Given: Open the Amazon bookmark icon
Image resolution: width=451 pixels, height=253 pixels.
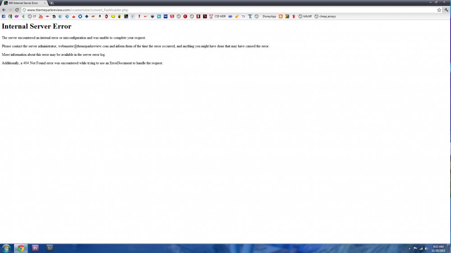Looking at the screenshot, I should (100, 17).
